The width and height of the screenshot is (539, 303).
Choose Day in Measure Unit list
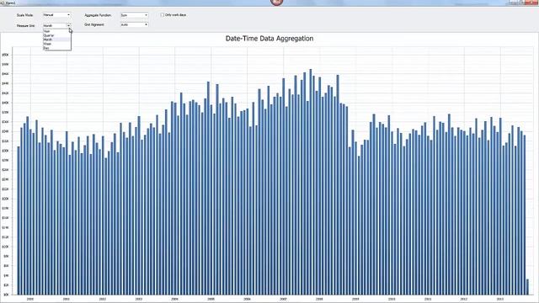[x=56, y=48]
